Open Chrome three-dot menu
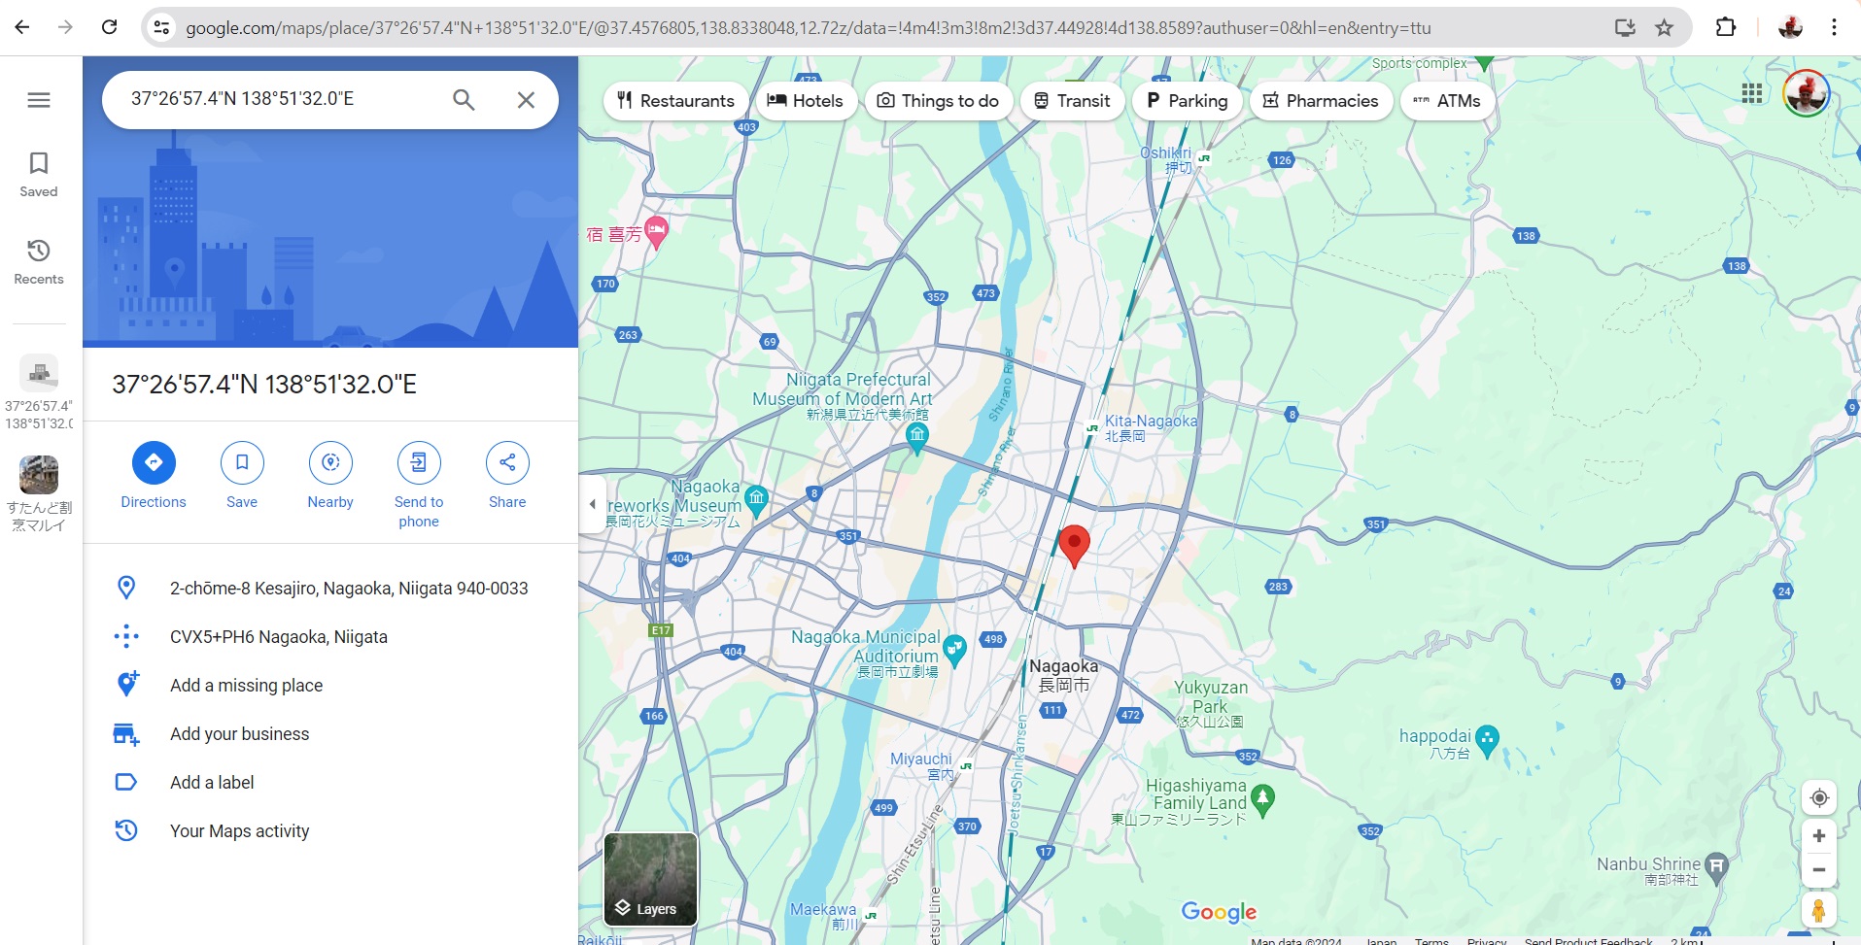The image size is (1861, 945). 1834,27
